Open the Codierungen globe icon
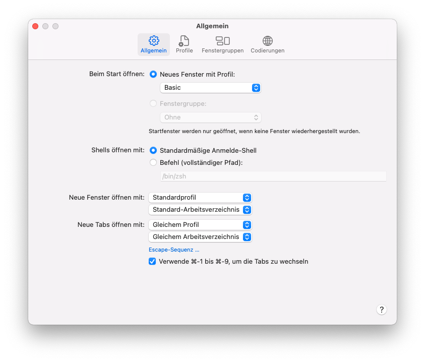425x362 pixels. 268,41
